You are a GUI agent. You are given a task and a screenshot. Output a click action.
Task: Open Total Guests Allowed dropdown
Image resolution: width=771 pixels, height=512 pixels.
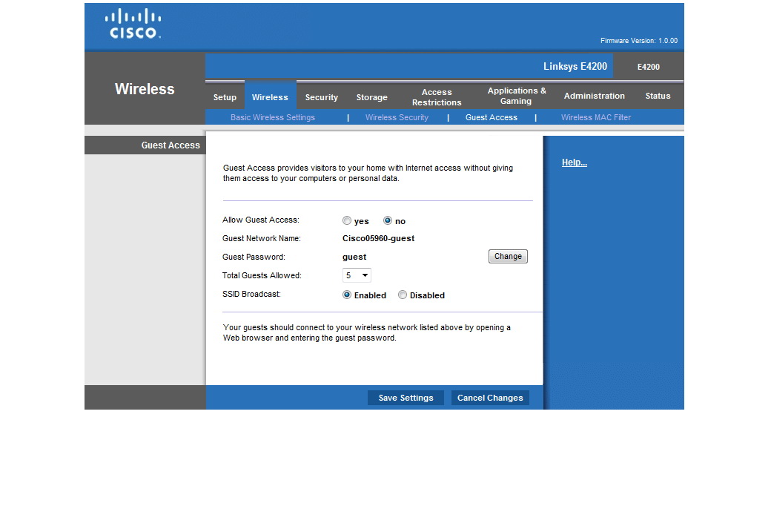tap(357, 276)
